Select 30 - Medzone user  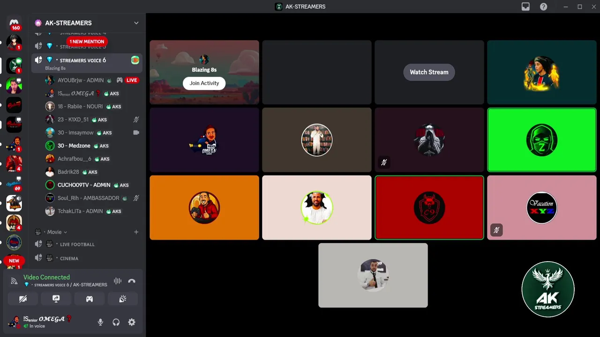pos(92,146)
